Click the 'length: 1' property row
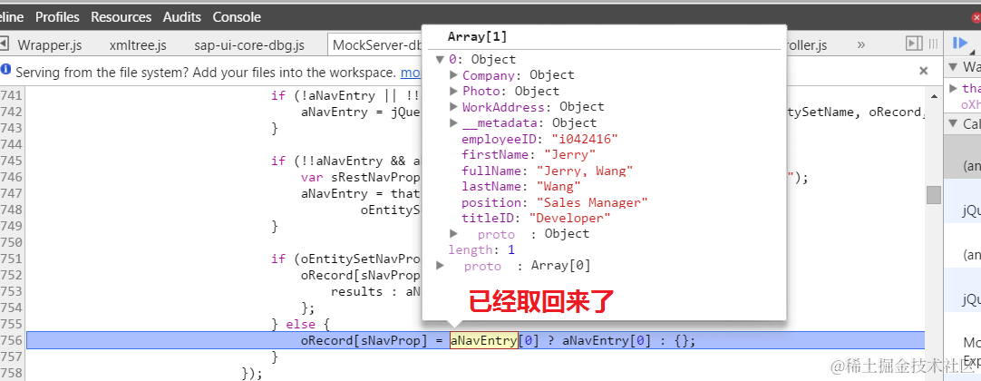981x381 pixels. pyautogui.click(x=481, y=249)
